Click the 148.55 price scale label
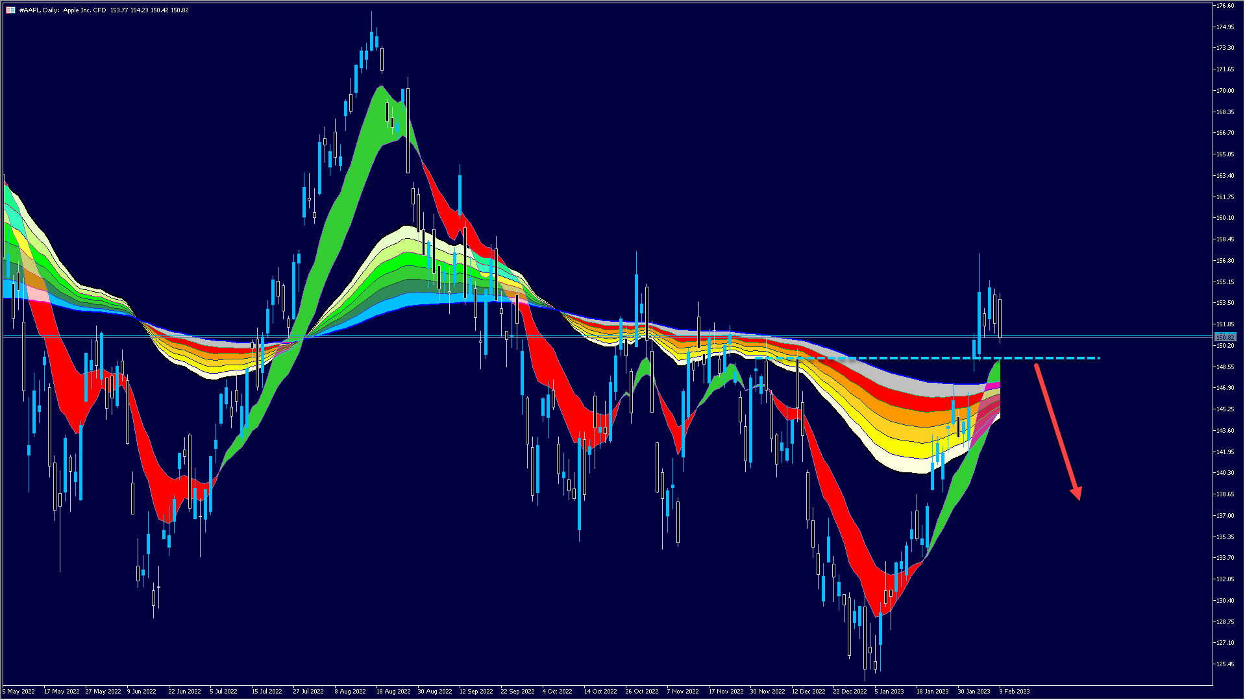Viewport: 1245px width, 700px height. [x=1226, y=367]
